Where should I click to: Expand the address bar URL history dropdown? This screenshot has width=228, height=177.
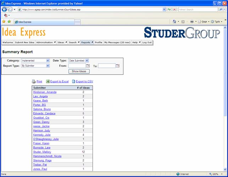(x=164, y=10)
